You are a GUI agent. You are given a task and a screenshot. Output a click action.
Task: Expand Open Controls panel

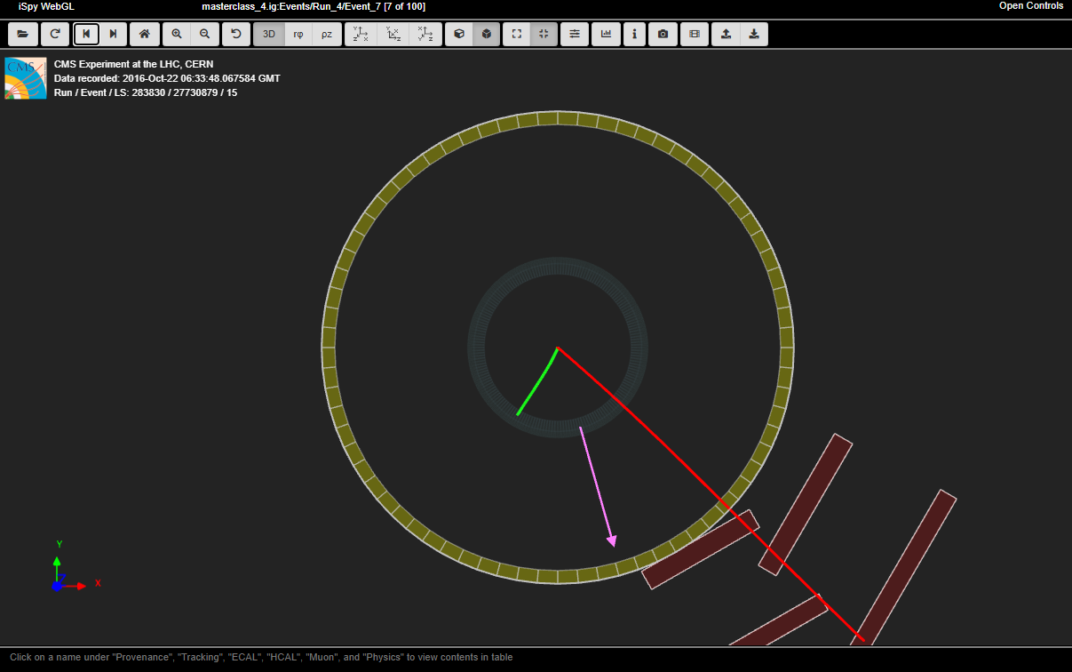coord(1030,6)
